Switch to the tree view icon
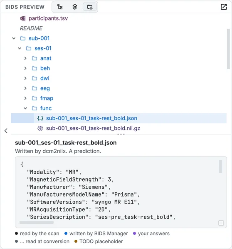Viewport: 232px width, 249px height. point(60,7)
